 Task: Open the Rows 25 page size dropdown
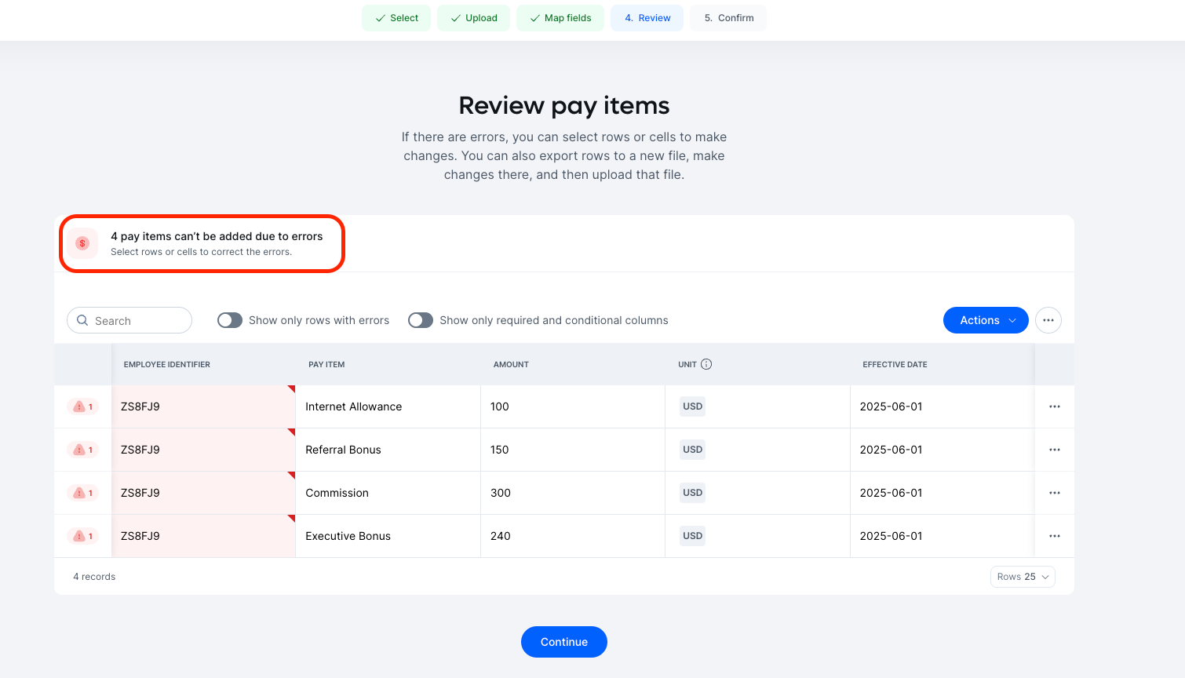coord(1023,577)
